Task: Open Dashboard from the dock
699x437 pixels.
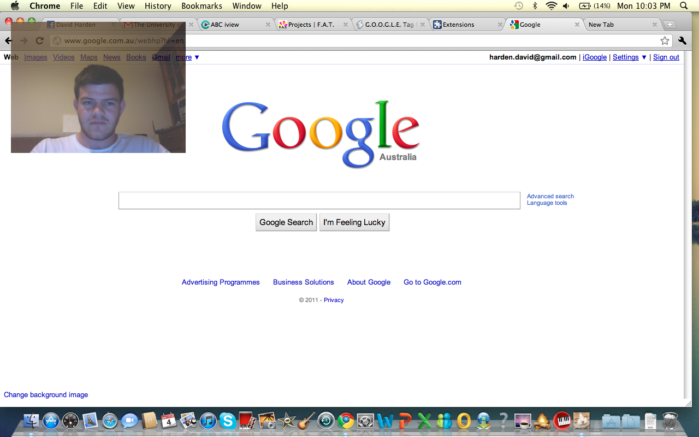Action: point(70,421)
